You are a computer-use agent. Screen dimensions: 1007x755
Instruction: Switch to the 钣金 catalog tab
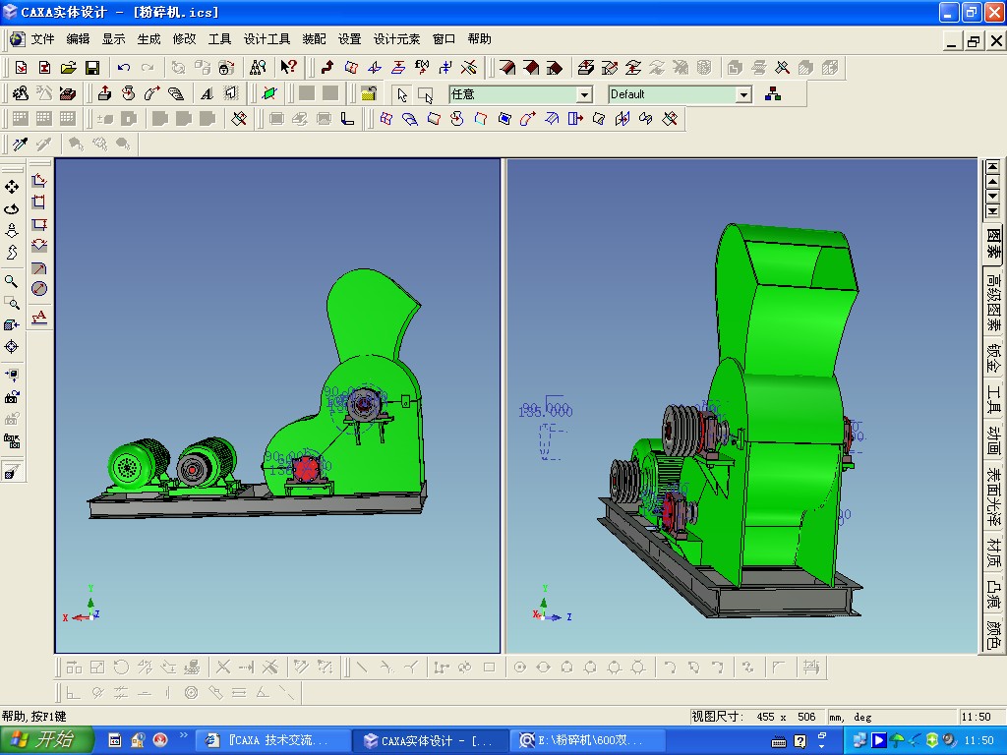pyautogui.click(x=993, y=358)
